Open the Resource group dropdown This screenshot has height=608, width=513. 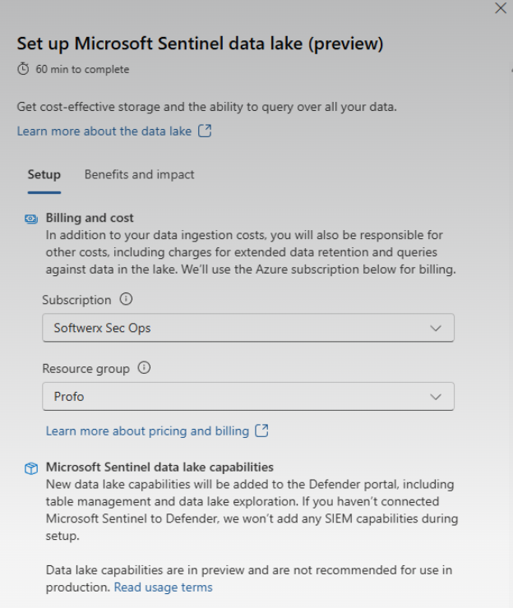point(248,397)
